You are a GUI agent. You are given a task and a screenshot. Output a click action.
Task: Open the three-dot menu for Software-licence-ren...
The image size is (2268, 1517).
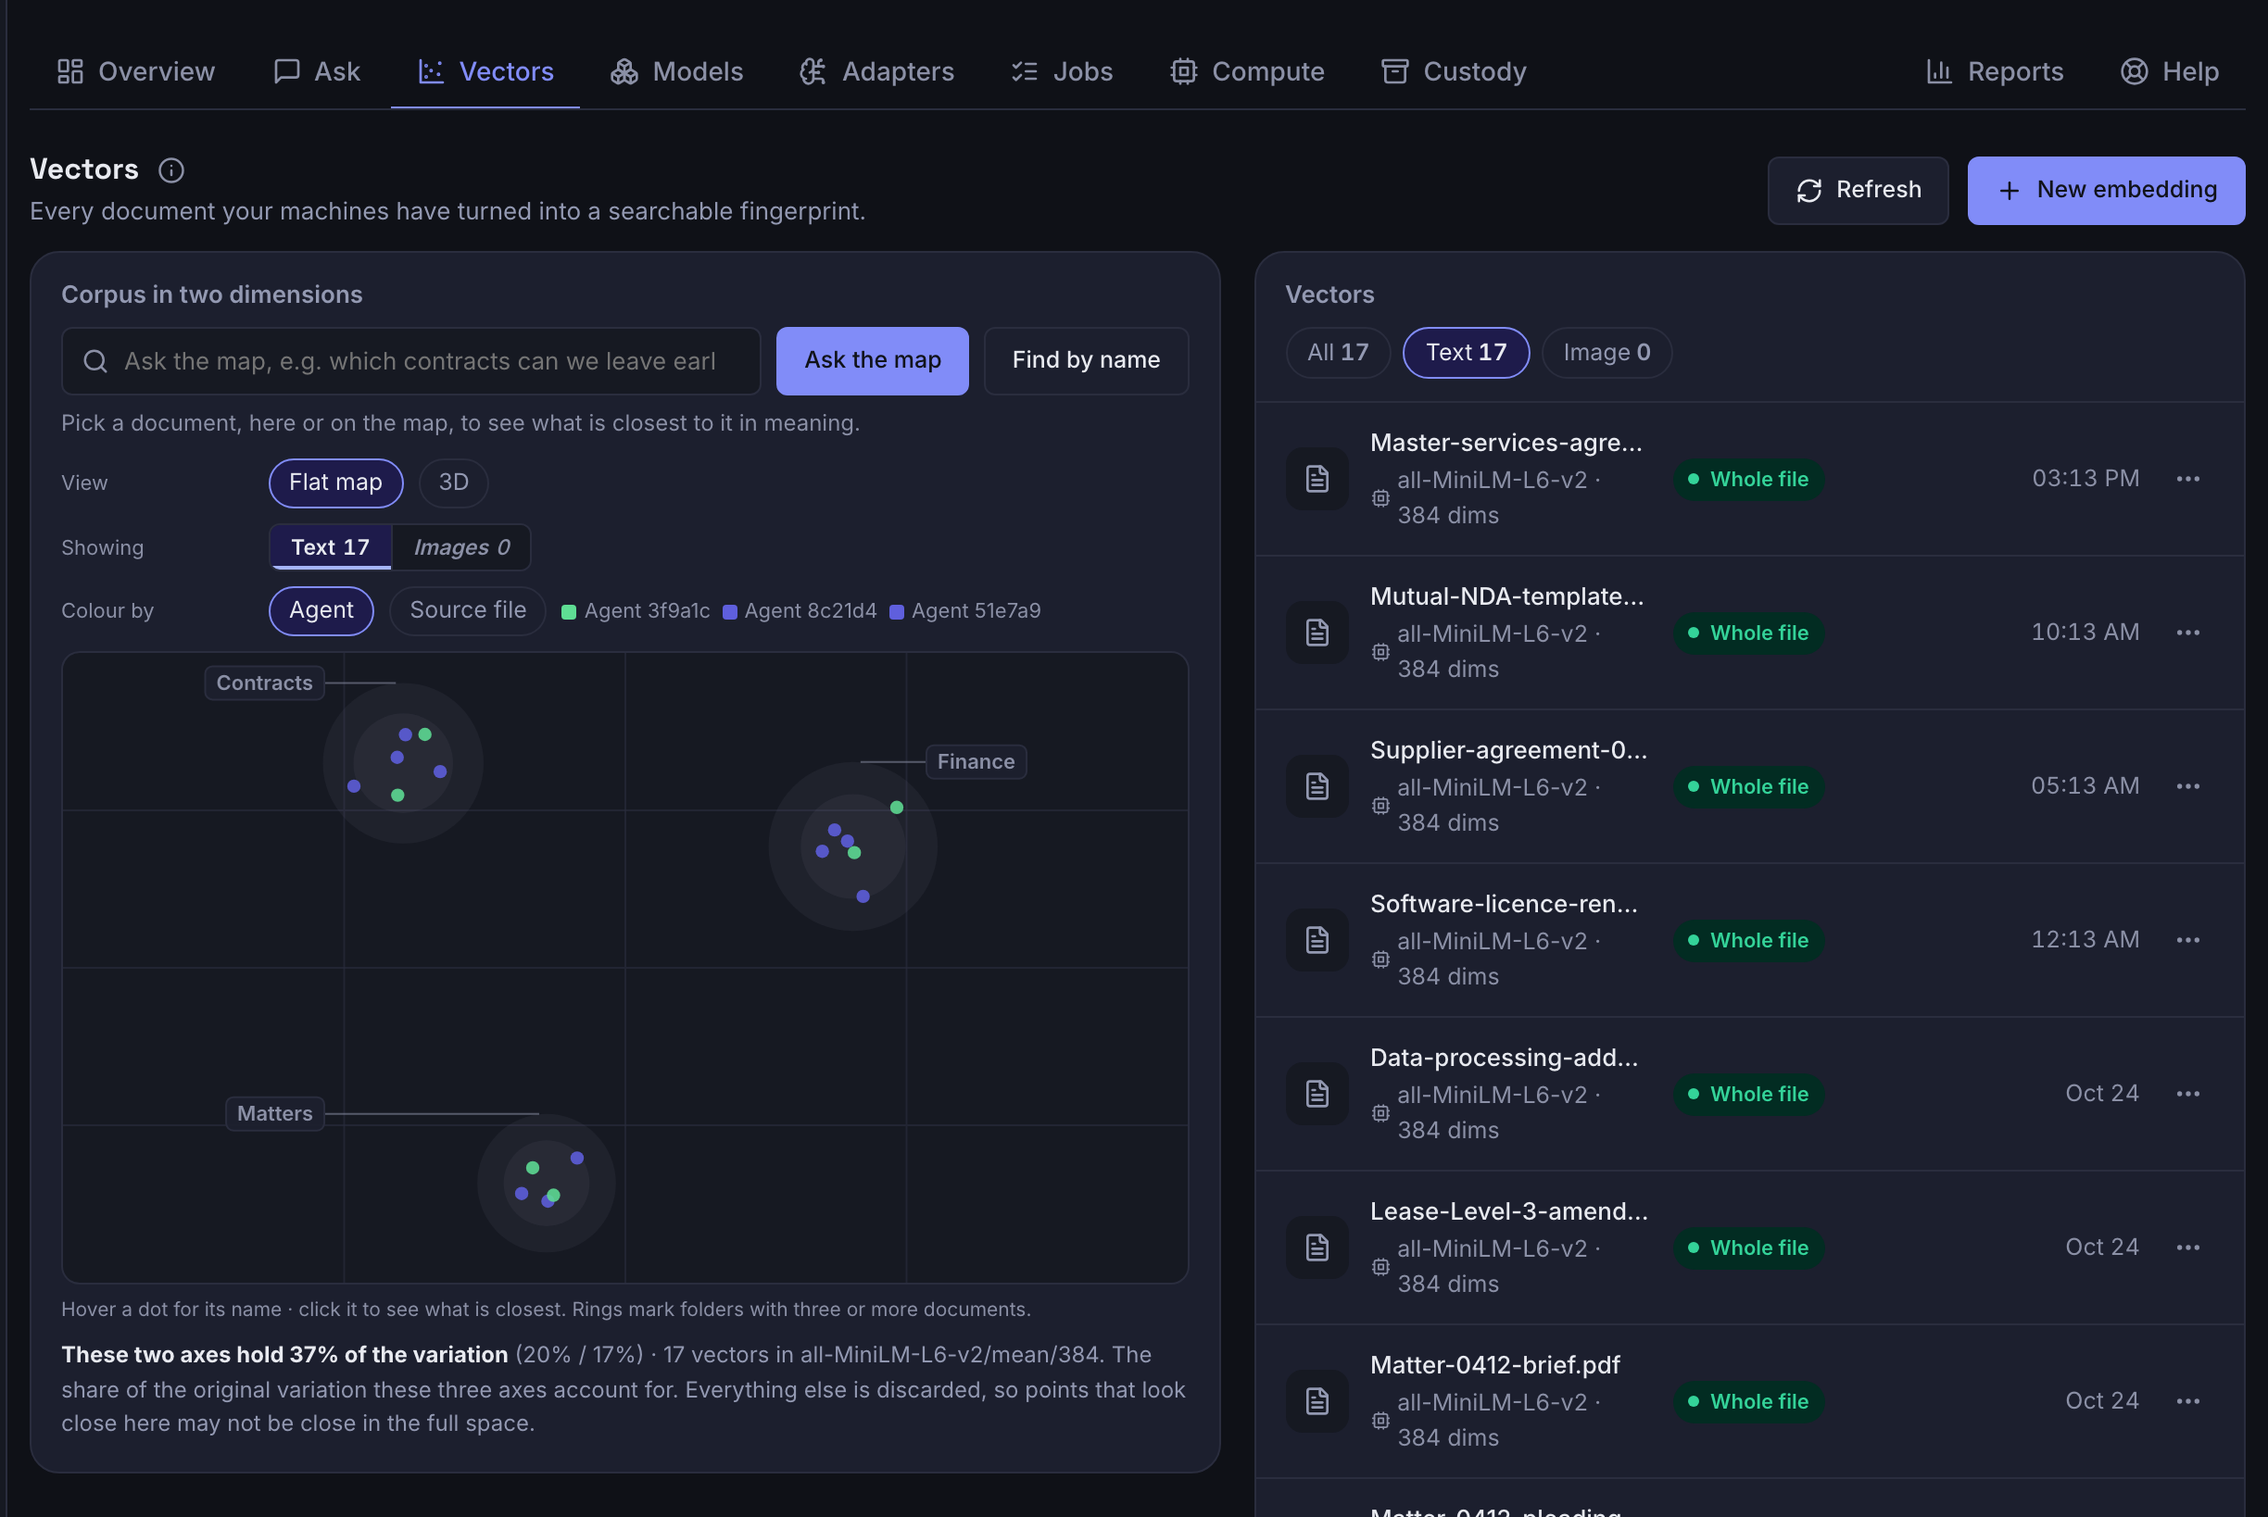(2187, 940)
